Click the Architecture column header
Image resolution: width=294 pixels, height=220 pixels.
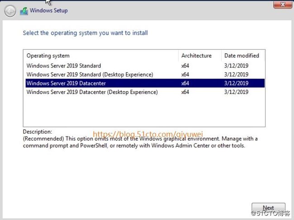196,56
